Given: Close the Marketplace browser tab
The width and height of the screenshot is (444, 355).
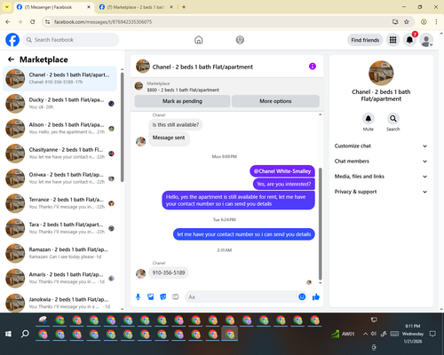Looking at the screenshot, I should pos(171,7).
